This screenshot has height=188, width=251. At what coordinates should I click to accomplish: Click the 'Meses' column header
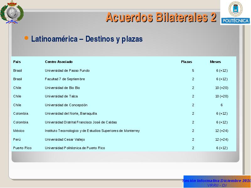215,62
